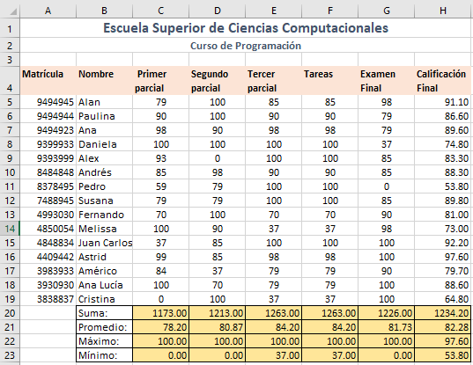
Task: Select column C header
Action: click(161, 11)
